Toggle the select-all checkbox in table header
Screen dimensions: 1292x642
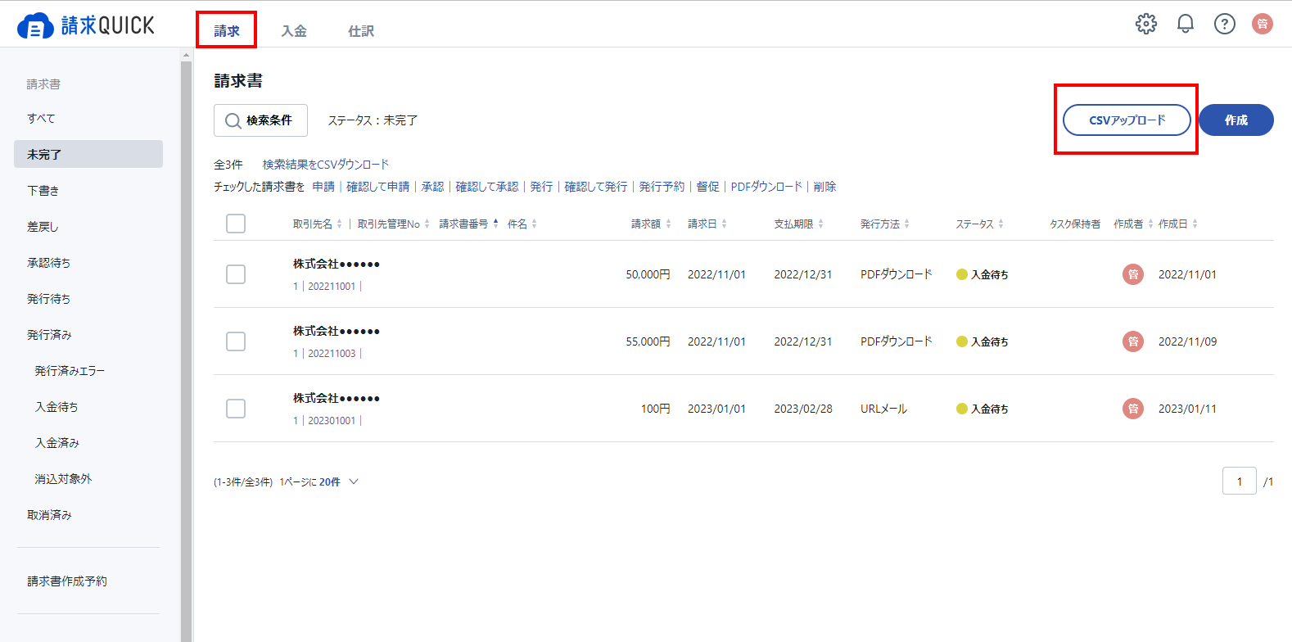click(x=236, y=224)
